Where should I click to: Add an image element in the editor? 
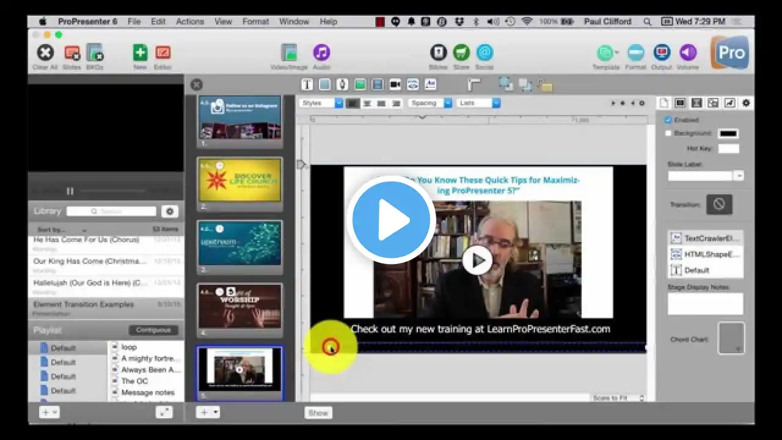click(x=360, y=85)
